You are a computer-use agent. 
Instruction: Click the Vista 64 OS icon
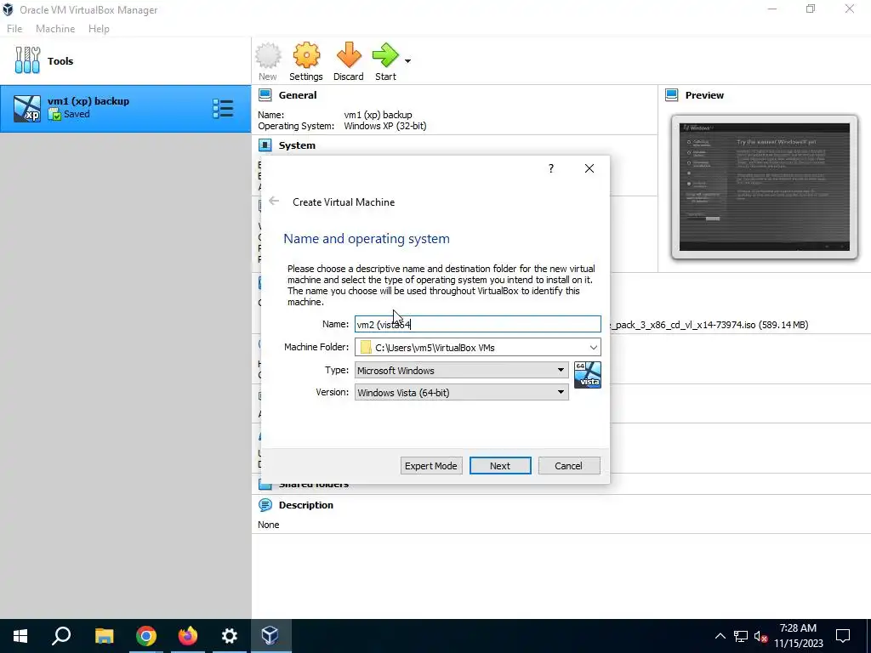click(587, 375)
